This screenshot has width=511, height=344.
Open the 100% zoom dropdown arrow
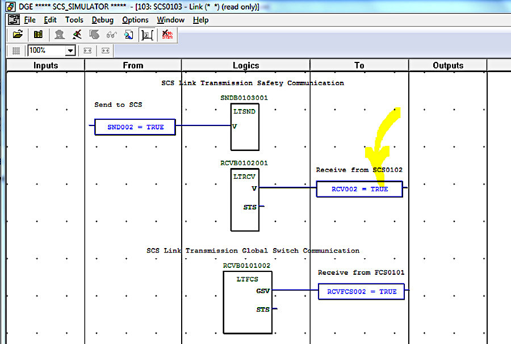coord(70,51)
